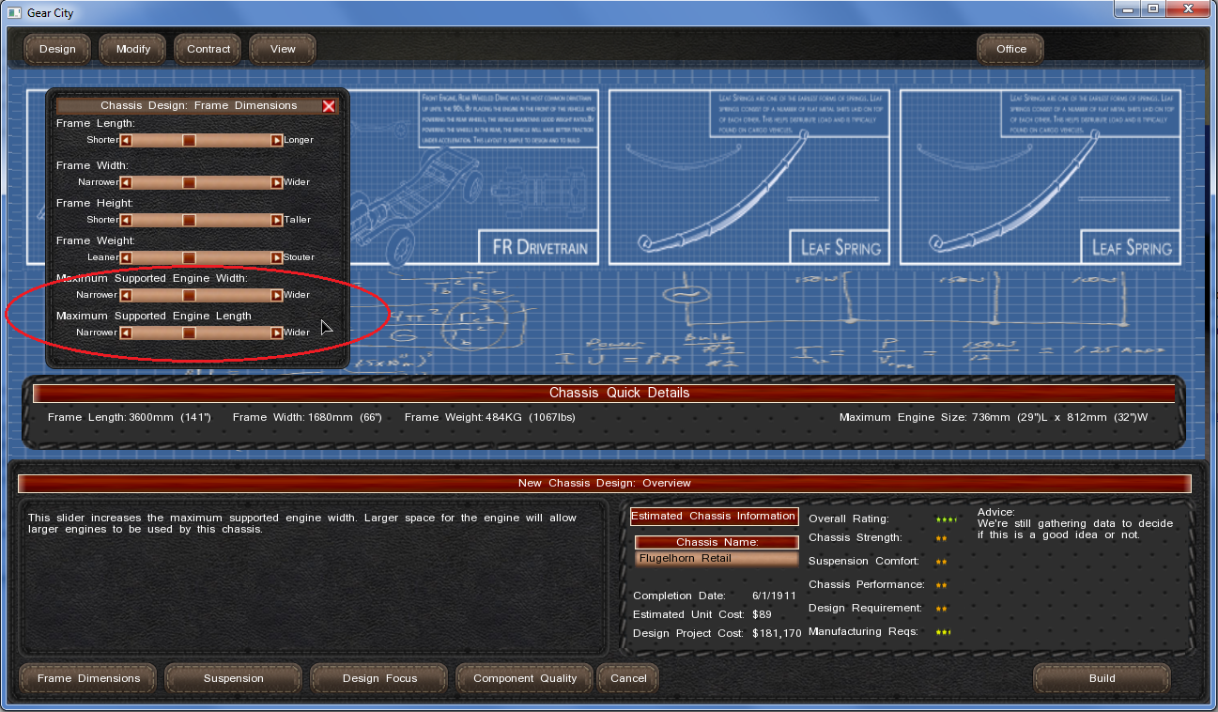
Task: Click the Frame Length right arrow
Action: tap(276, 140)
